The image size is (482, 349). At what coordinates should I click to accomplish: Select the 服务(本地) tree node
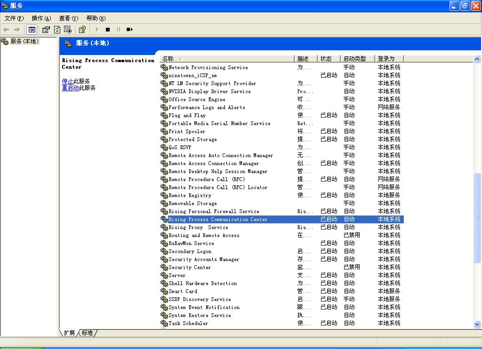tap(24, 41)
